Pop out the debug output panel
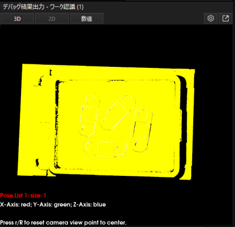 click(226, 18)
